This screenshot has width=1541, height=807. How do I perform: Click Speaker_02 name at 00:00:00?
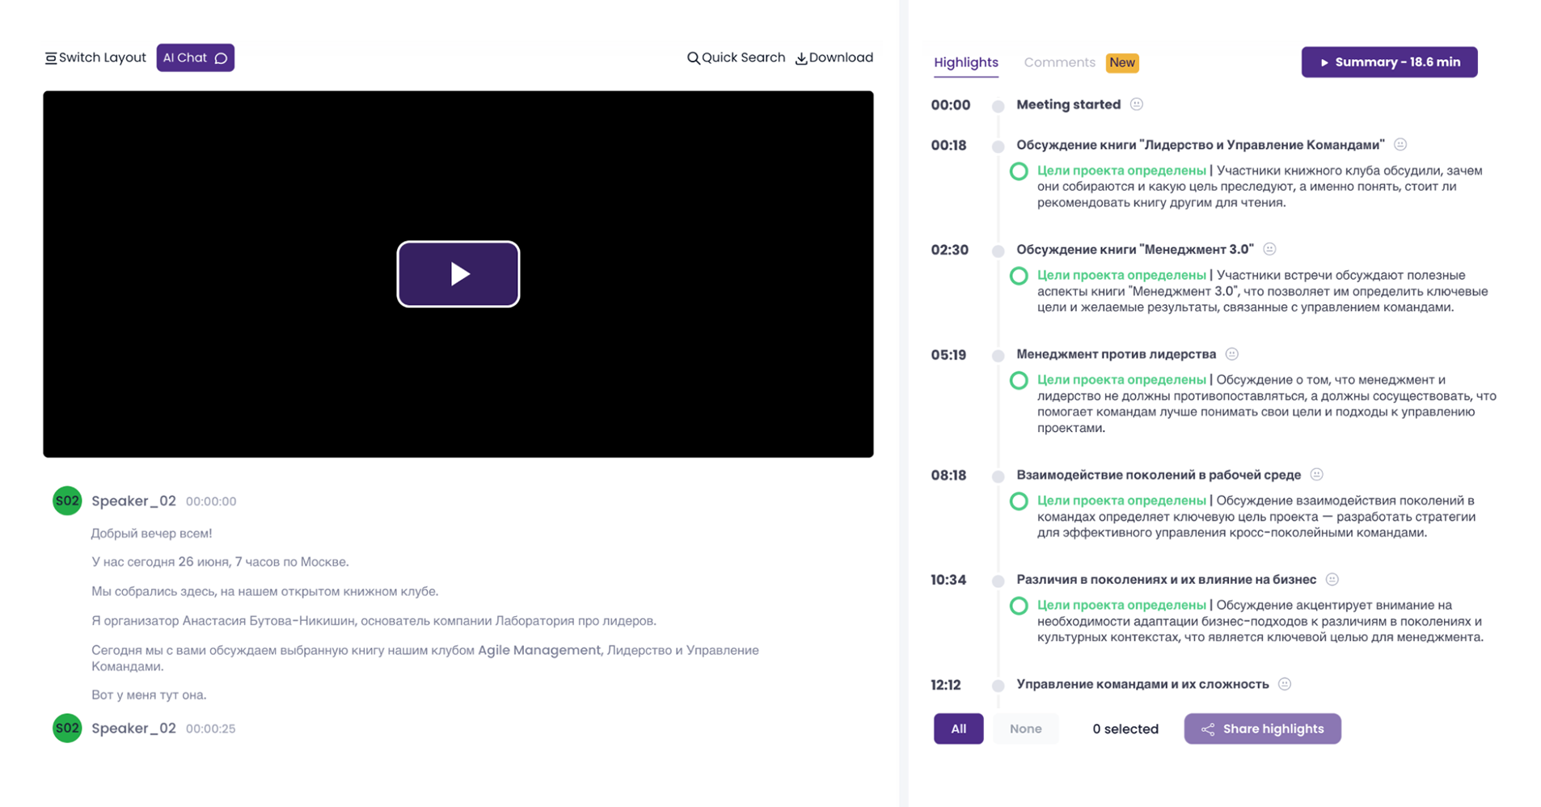coord(133,501)
